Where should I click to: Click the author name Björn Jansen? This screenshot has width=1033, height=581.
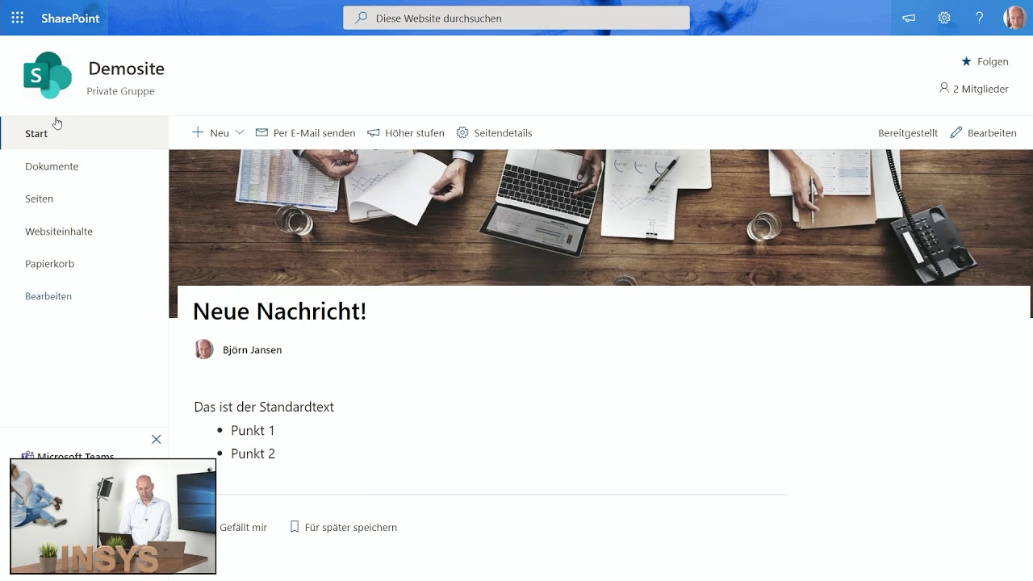point(252,350)
